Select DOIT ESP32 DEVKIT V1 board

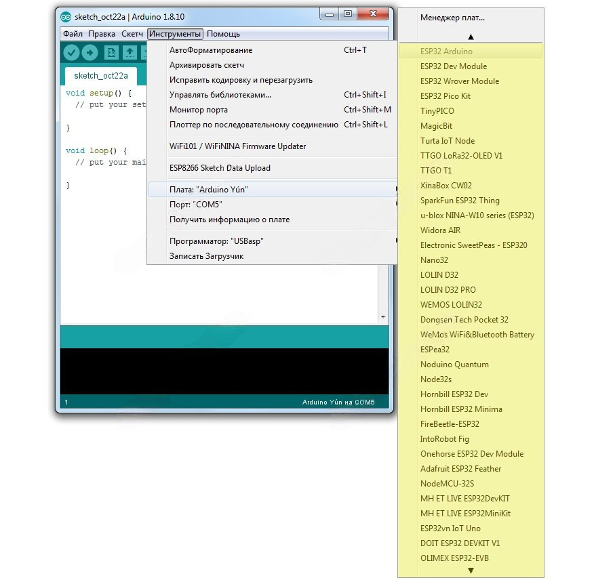point(460,543)
